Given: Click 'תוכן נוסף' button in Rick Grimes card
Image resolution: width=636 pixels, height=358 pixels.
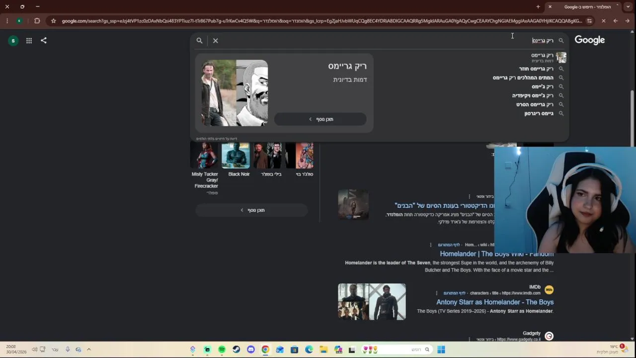Looking at the screenshot, I should (x=320, y=119).
